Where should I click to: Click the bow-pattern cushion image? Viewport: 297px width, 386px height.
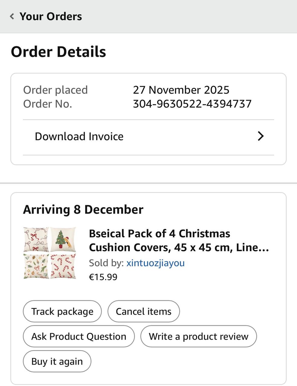click(x=36, y=240)
